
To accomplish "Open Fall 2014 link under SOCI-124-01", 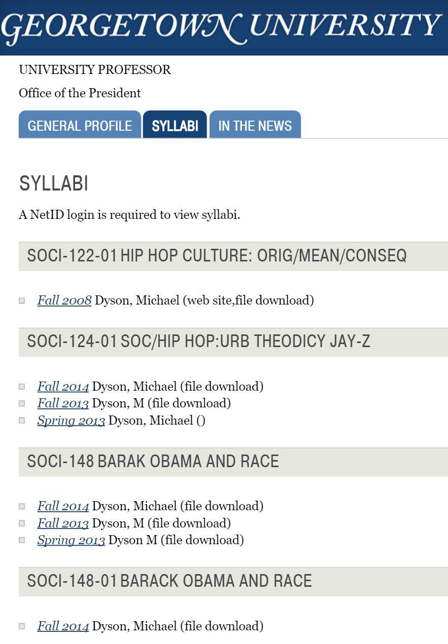I will [x=63, y=387].
